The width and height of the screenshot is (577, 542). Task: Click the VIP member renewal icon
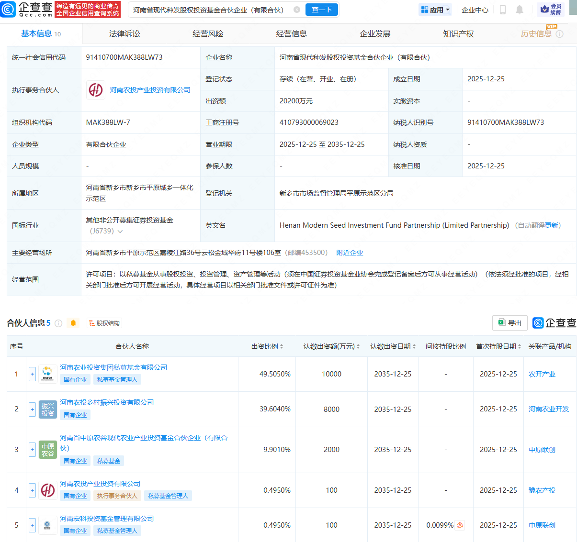[551, 10]
